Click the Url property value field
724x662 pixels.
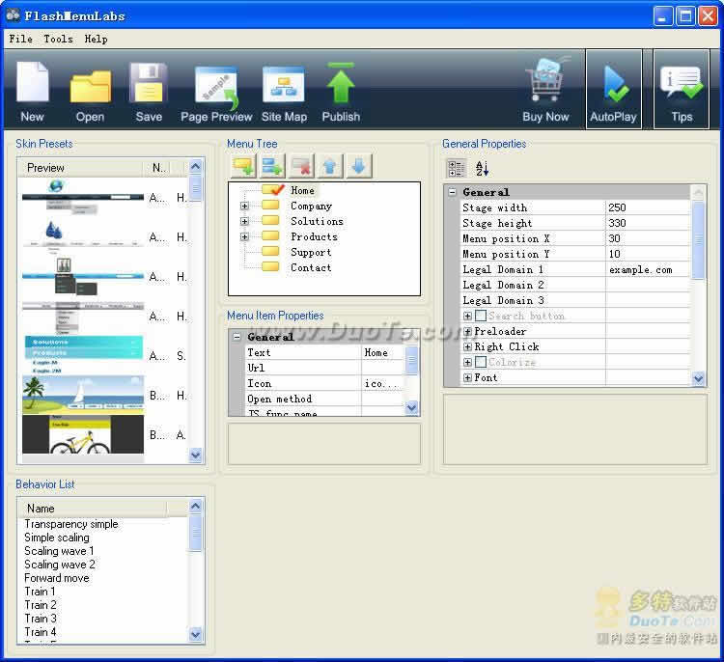click(382, 368)
